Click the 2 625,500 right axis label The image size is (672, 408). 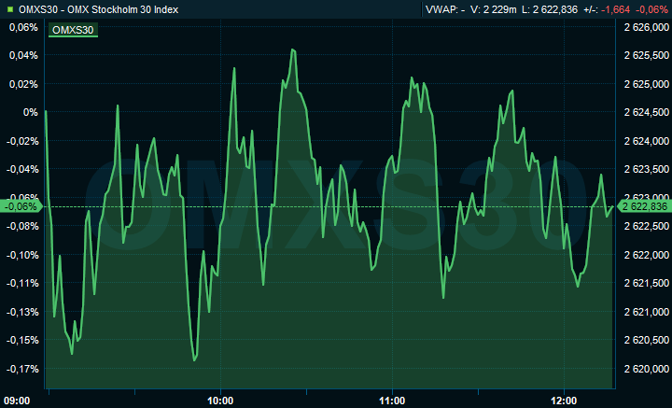click(x=646, y=56)
